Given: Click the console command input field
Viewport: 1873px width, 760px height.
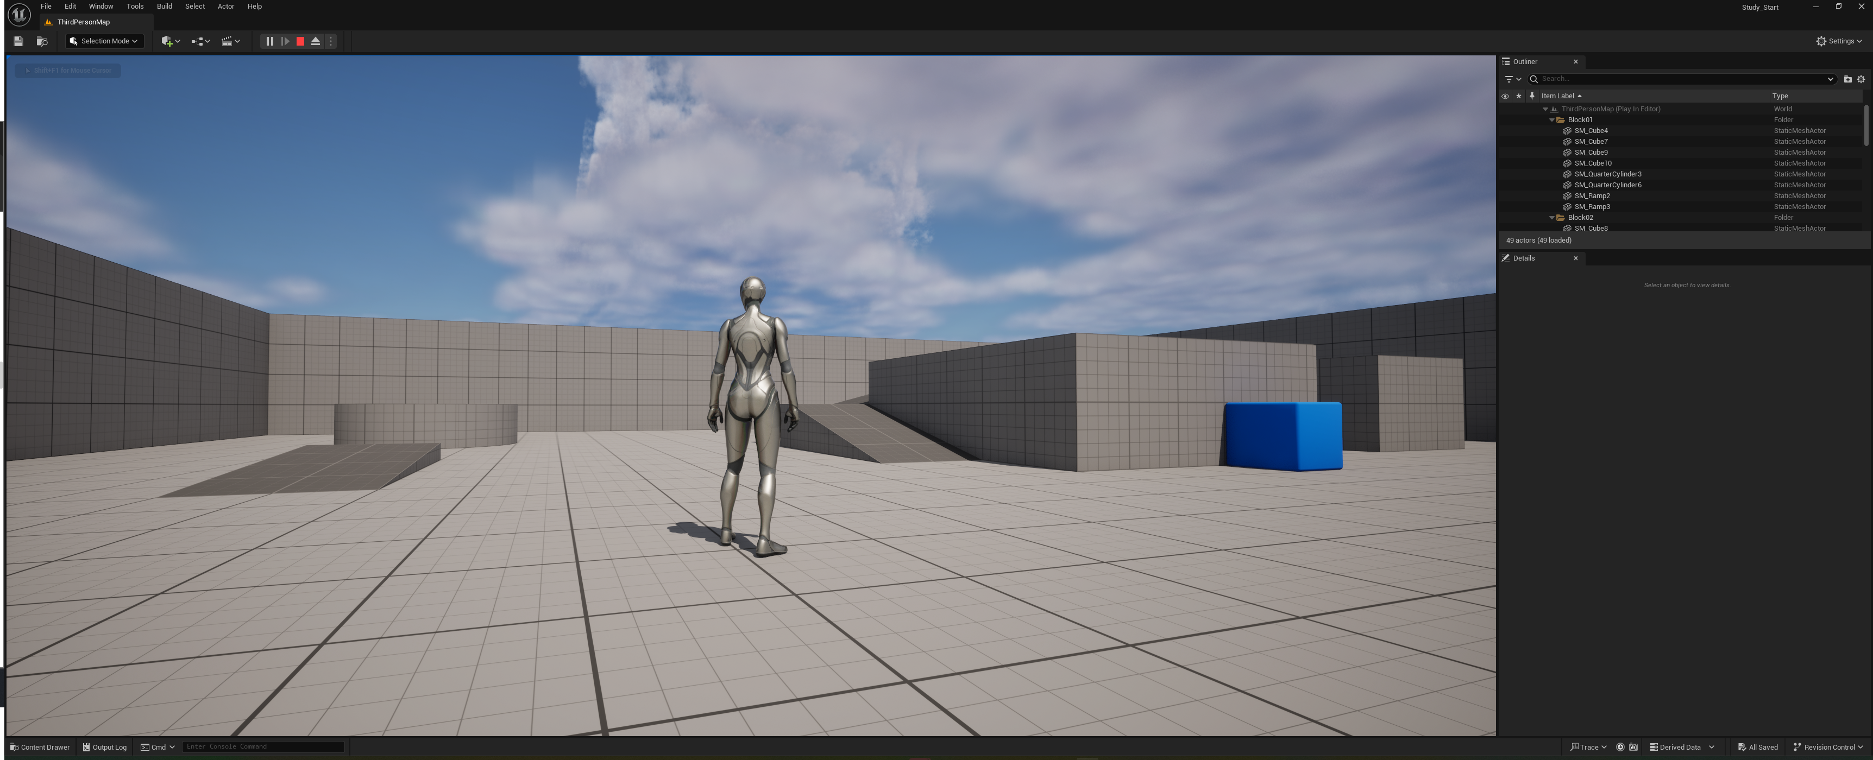Looking at the screenshot, I should (x=262, y=747).
